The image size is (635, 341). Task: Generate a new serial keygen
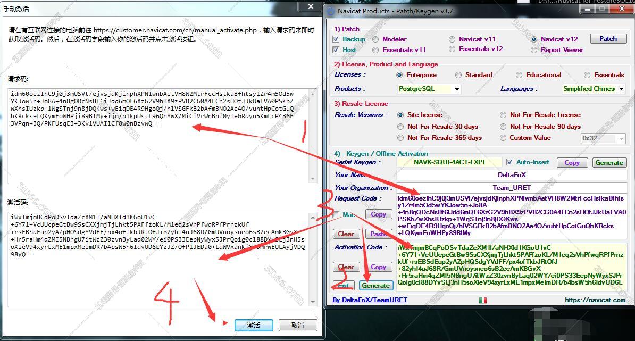click(609, 162)
